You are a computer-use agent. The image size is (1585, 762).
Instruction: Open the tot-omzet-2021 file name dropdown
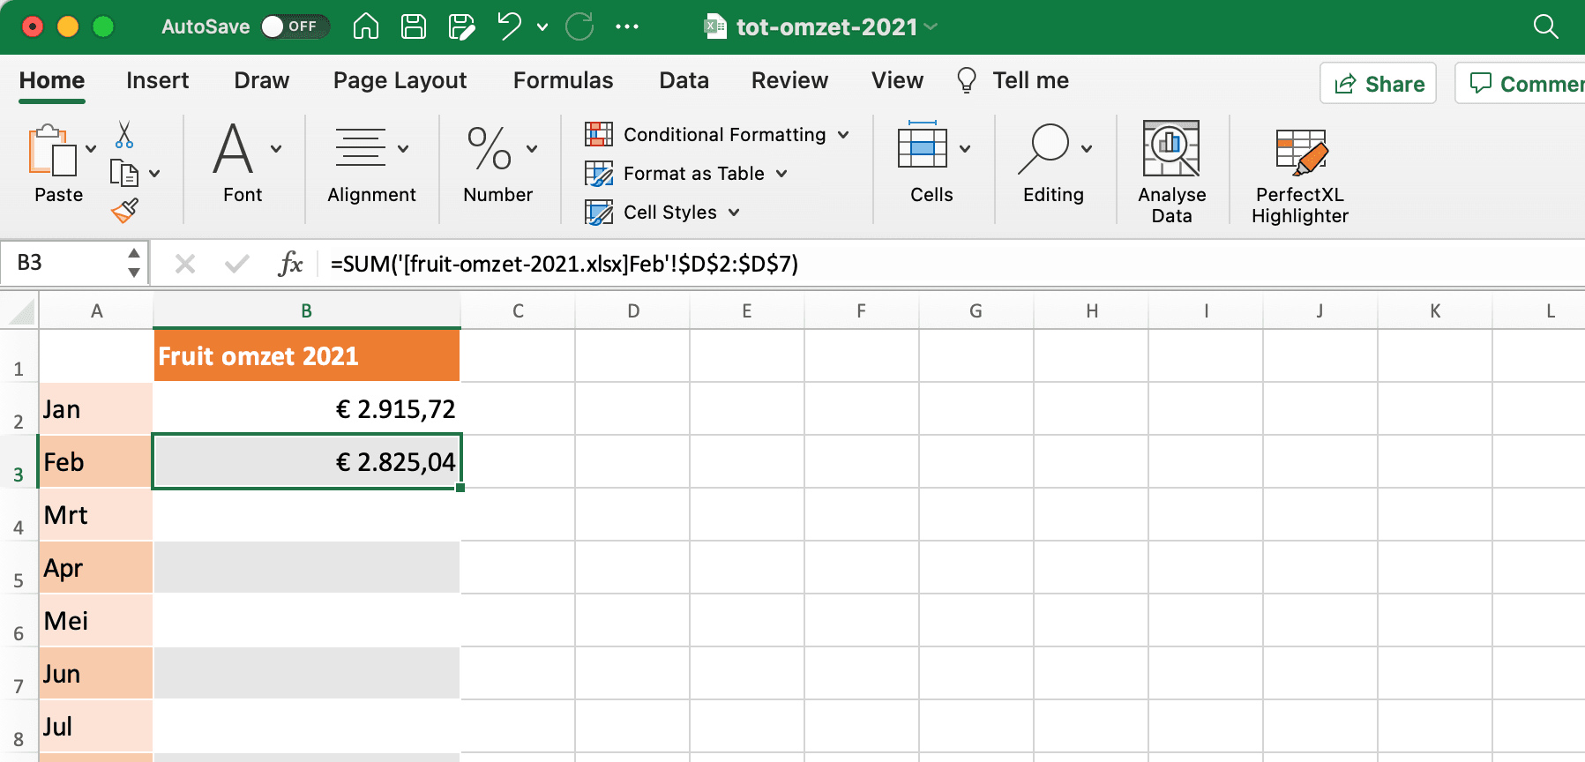pos(930,27)
